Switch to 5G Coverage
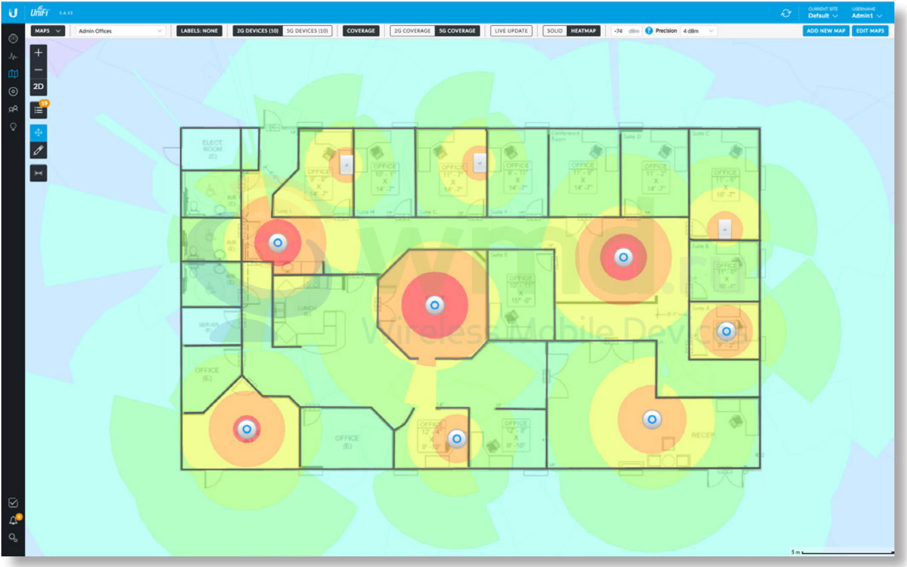 pos(457,31)
